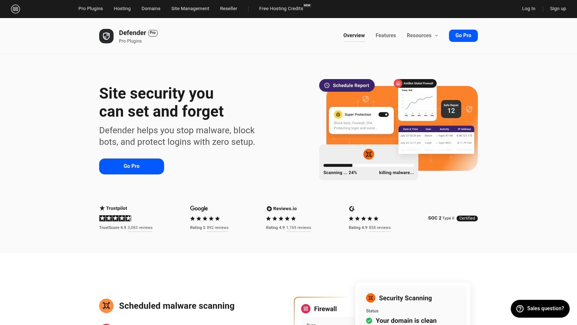This screenshot has width=577, height=325.
Task: Click the G2 logo above the 4.9 rating
Action: click(x=352, y=208)
